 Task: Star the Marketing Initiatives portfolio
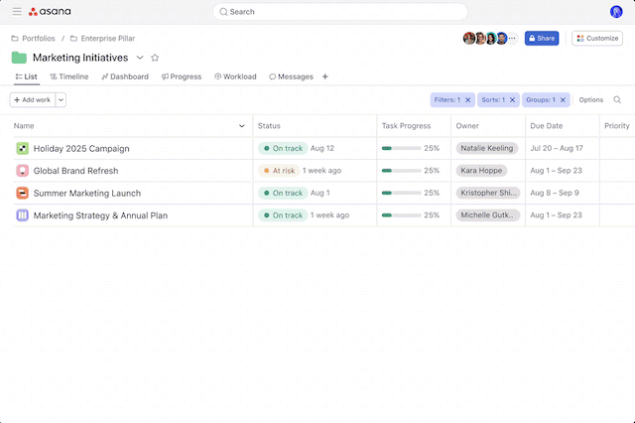[155, 58]
